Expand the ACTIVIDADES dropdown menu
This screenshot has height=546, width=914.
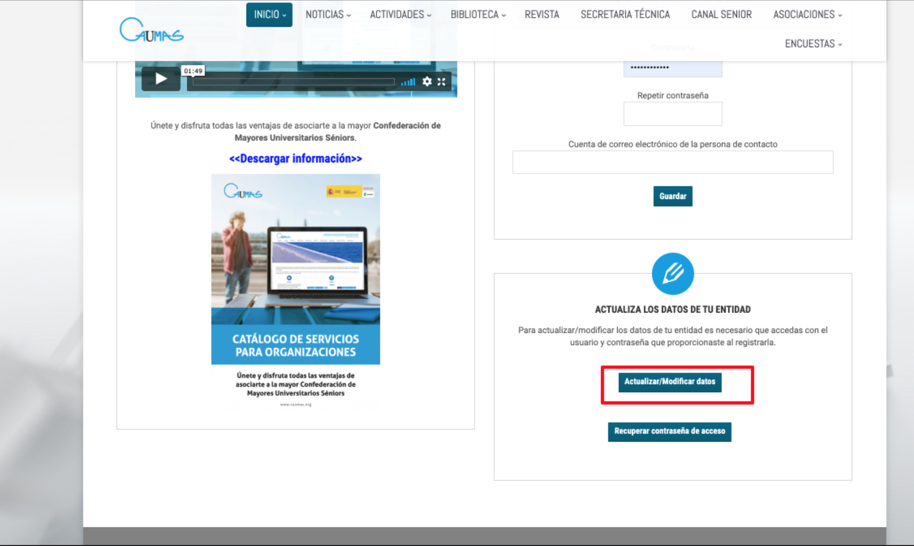coord(400,15)
